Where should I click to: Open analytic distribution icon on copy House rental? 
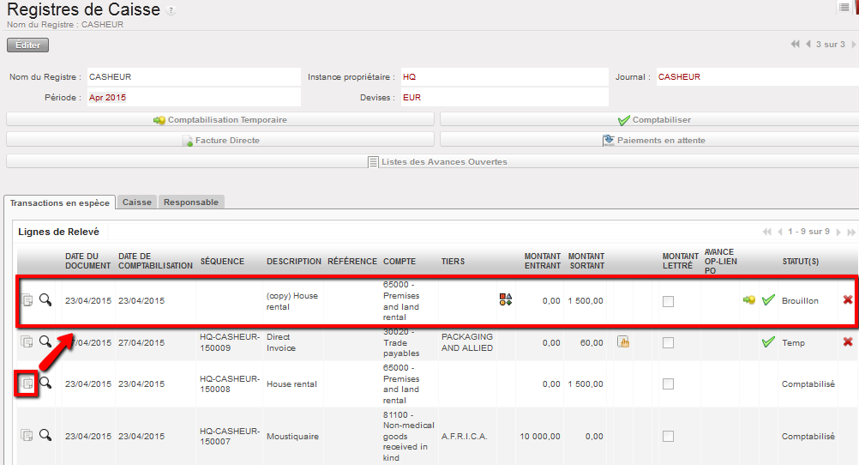click(x=506, y=300)
